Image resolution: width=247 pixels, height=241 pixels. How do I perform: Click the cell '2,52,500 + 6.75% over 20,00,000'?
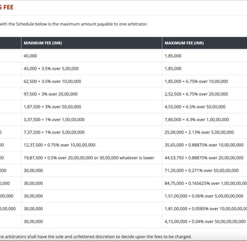(x=205, y=94)
